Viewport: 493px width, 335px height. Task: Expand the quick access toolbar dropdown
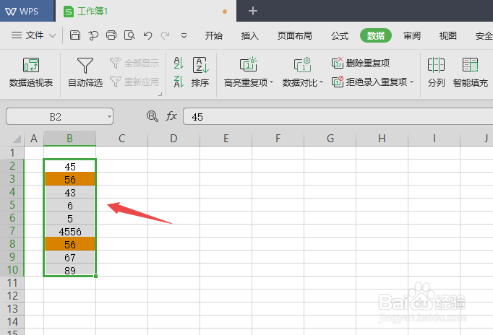click(x=184, y=36)
